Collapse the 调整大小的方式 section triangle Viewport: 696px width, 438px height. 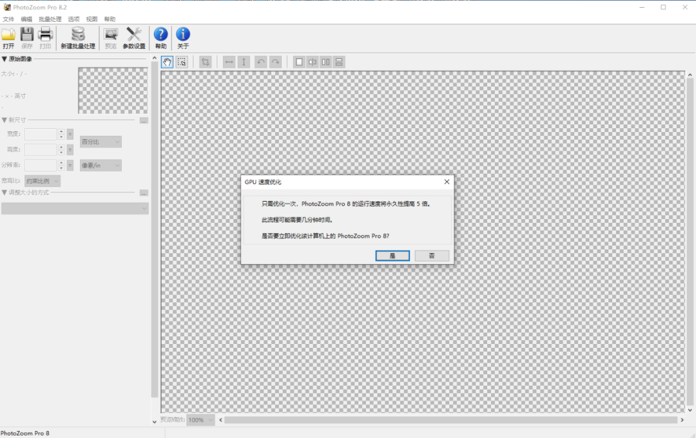click(x=5, y=193)
